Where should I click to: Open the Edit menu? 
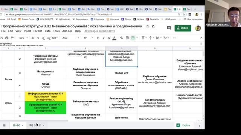tap(11, 31)
